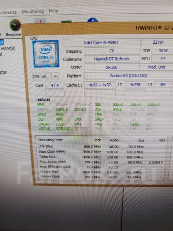Open the Help menu

(x=54, y=11)
